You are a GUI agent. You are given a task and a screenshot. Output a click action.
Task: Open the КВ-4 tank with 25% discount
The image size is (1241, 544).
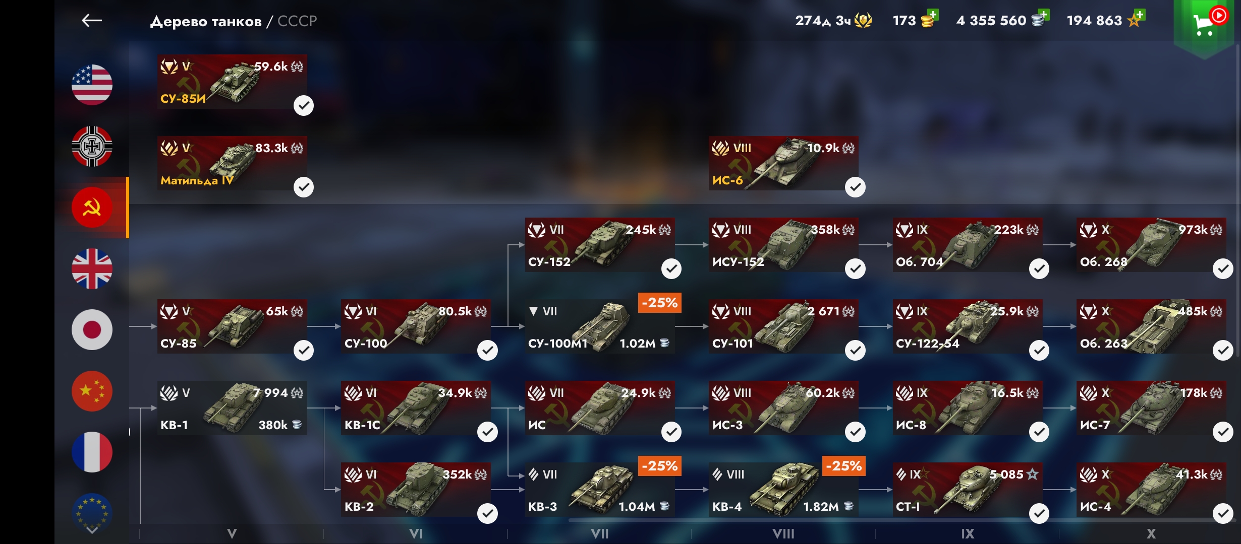pyautogui.click(x=783, y=489)
